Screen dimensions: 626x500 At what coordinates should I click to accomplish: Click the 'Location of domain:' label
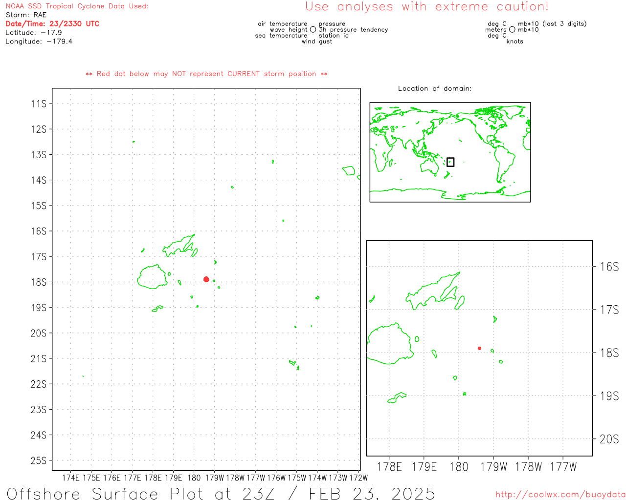click(435, 88)
